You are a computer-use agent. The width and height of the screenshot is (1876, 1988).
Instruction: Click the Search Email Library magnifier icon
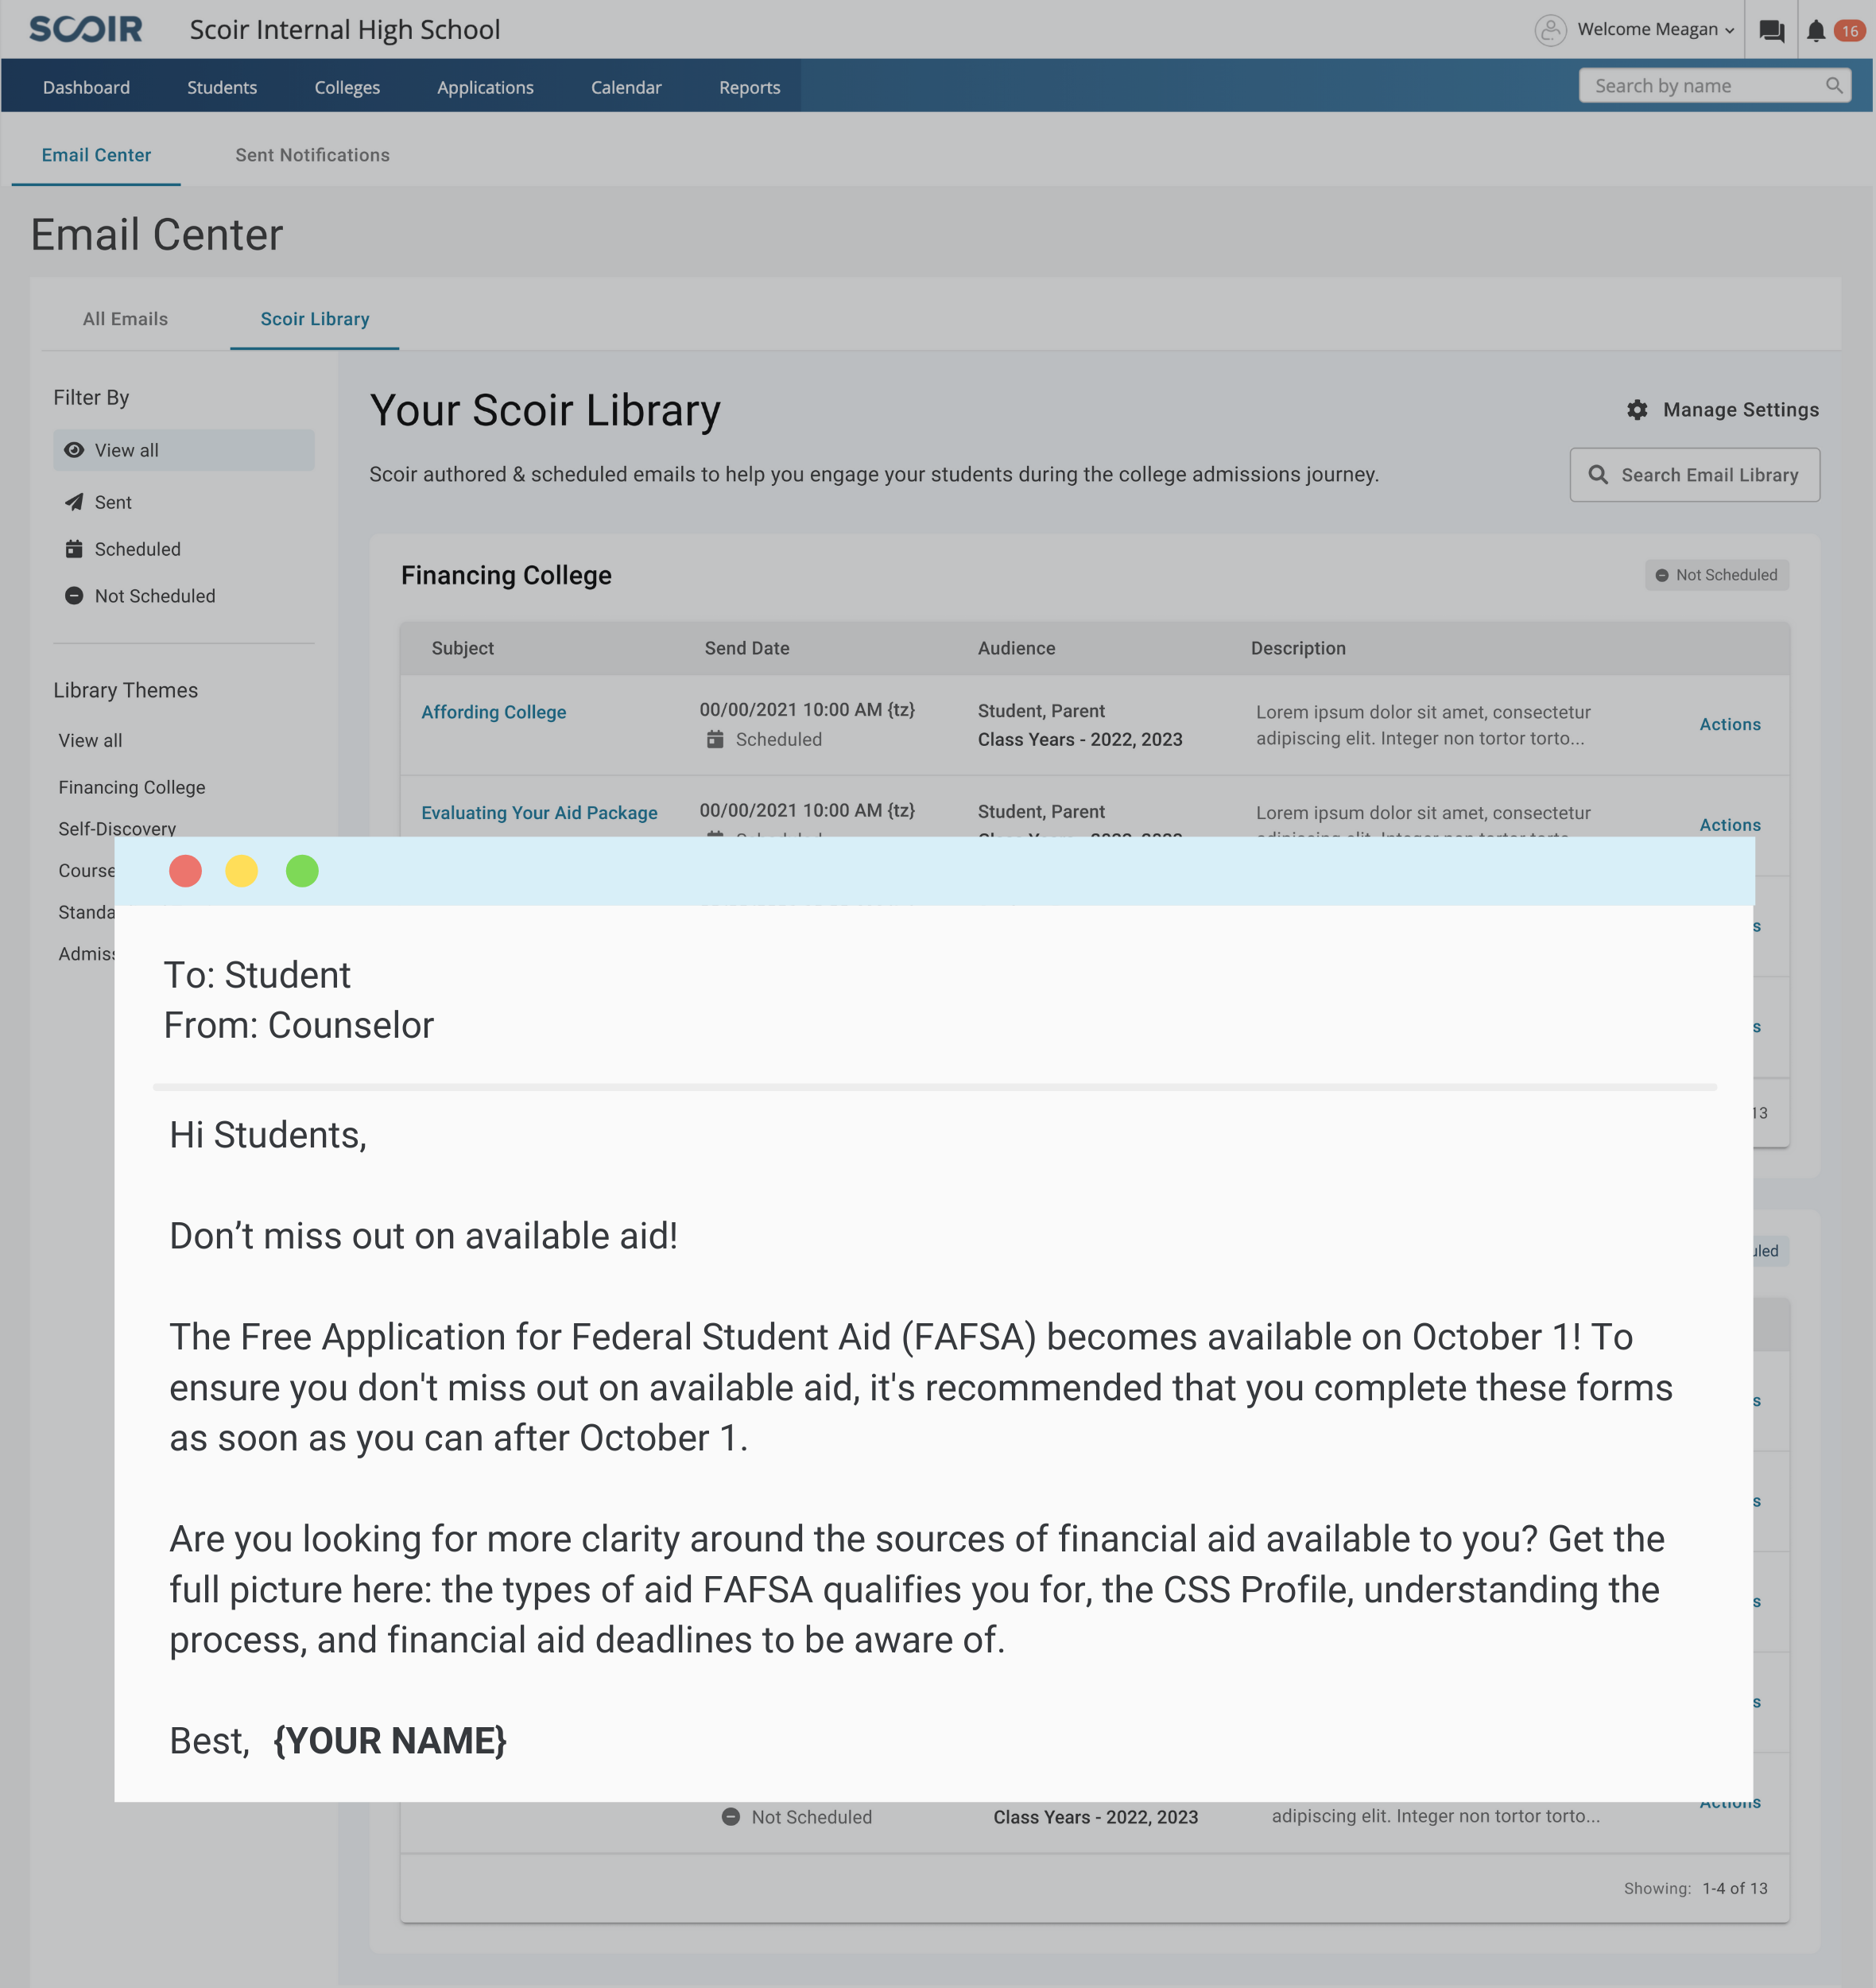click(1598, 474)
